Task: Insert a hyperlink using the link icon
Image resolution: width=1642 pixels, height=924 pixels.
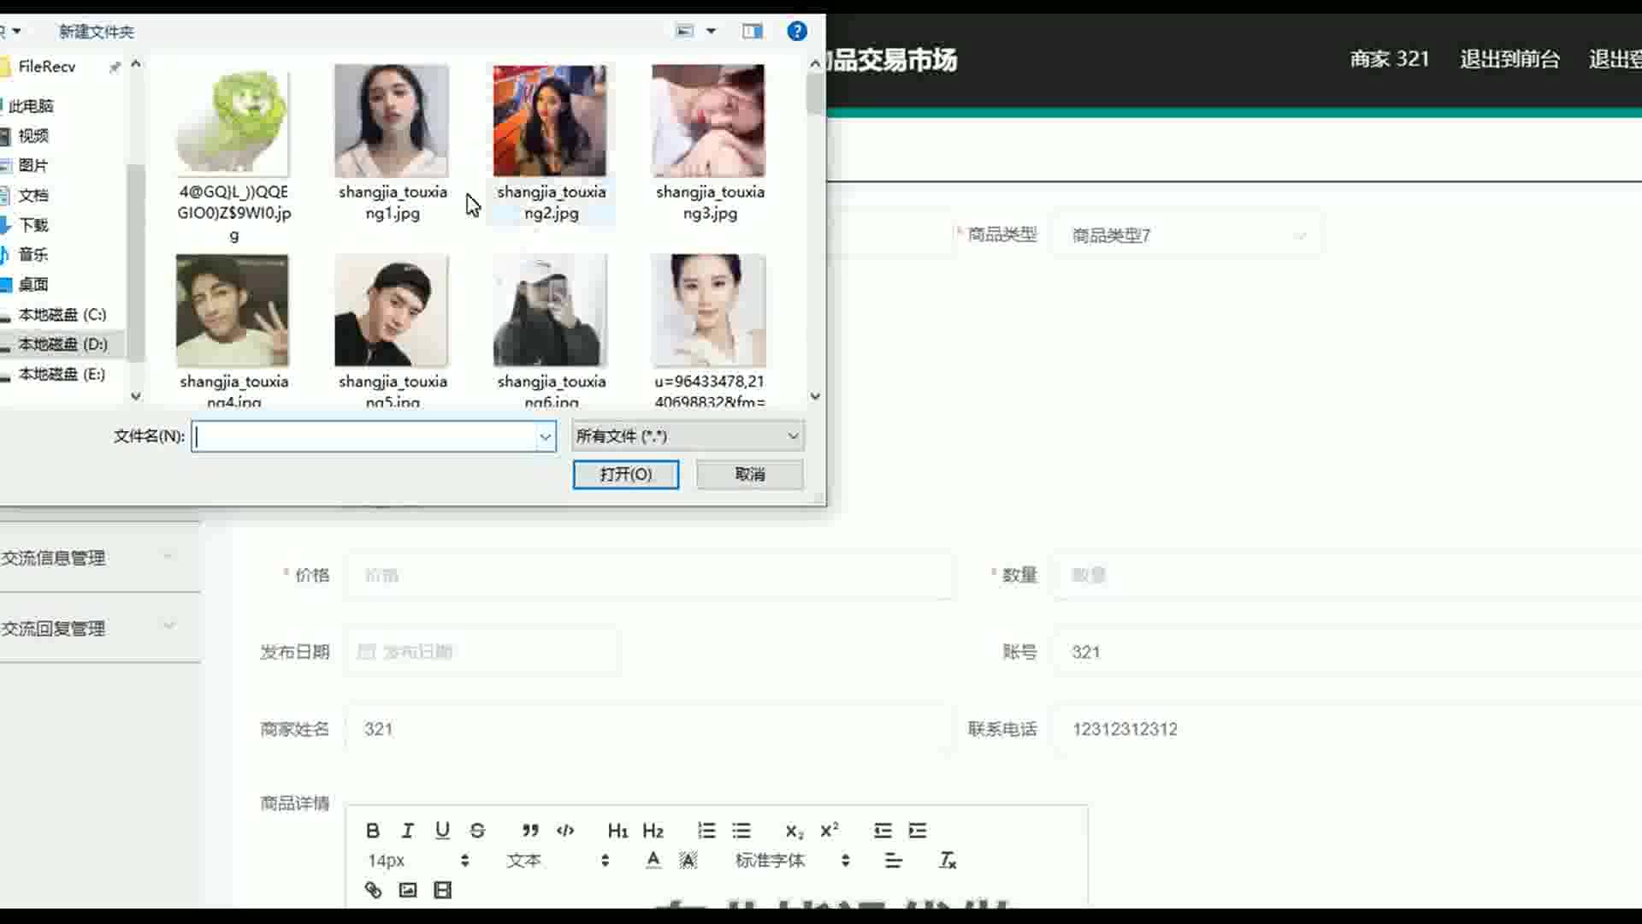Action: click(x=373, y=890)
